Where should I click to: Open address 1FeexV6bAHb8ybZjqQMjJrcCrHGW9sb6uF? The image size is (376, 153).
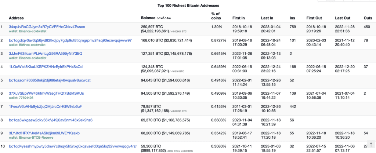pyautogui.click(x=45, y=106)
